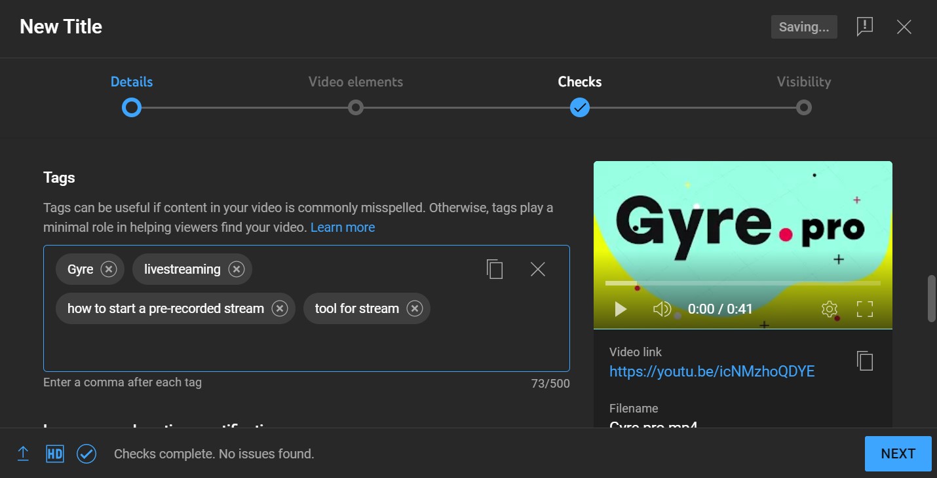Screen dimensions: 937x478
Task: Click the NEXT button
Action: (x=898, y=454)
